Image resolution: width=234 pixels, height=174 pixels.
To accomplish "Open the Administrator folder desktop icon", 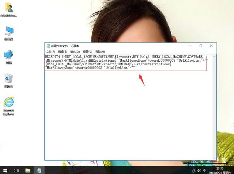I will pyautogui.click(x=9, y=9).
